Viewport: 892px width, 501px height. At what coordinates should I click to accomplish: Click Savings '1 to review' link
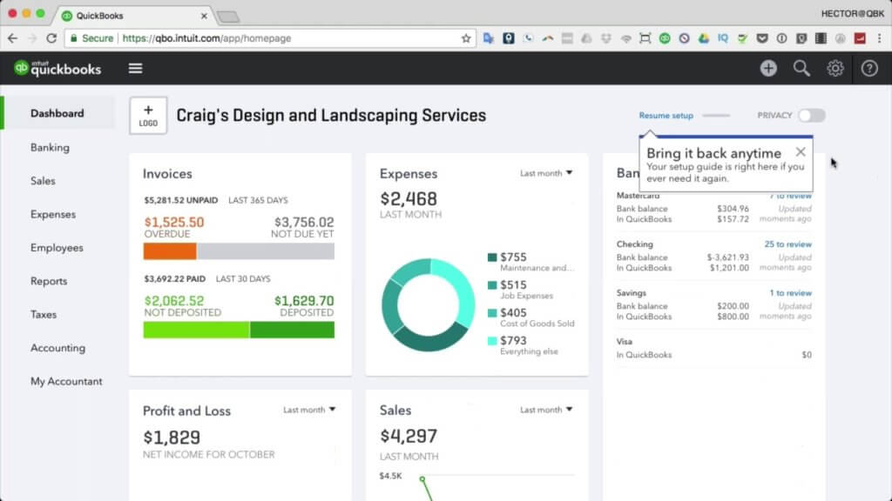pyautogui.click(x=791, y=293)
